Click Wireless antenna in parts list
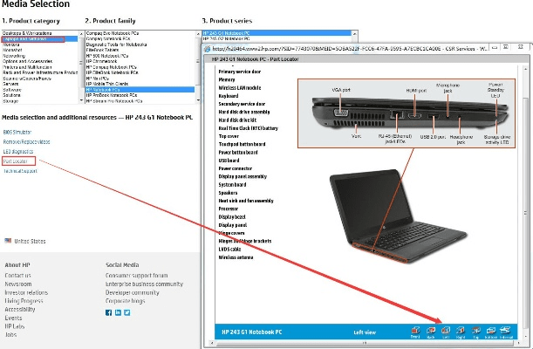The image size is (533, 349). [237, 257]
